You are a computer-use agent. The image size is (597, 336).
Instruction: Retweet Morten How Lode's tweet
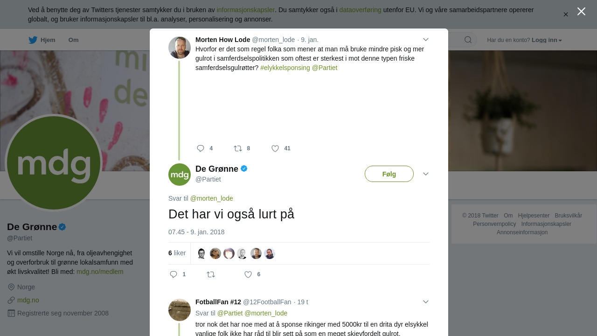click(x=238, y=148)
